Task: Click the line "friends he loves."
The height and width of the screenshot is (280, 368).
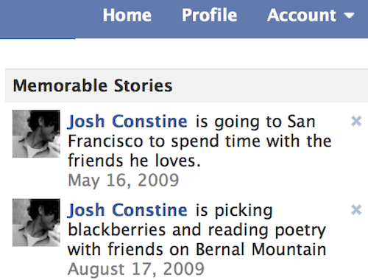Action: click(x=134, y=161)
